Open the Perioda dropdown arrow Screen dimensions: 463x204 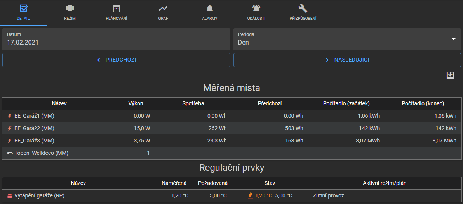click(x=454, y=39)
